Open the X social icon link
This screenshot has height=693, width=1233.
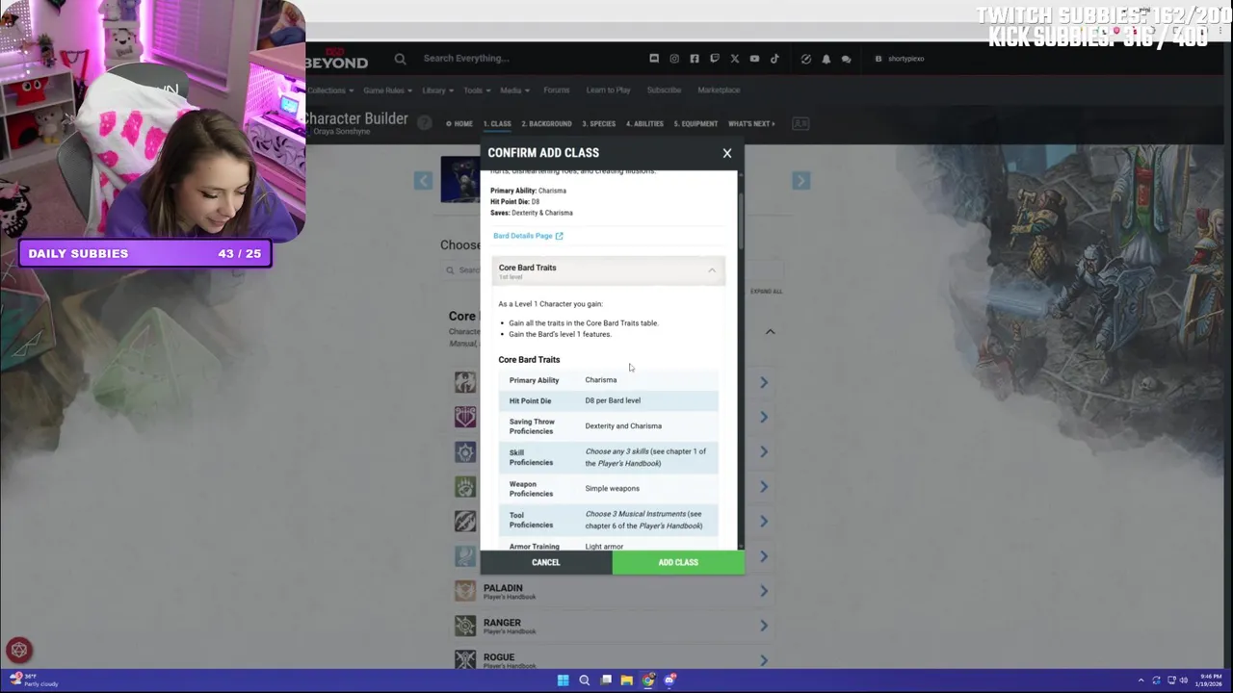(x=735, y=59)
